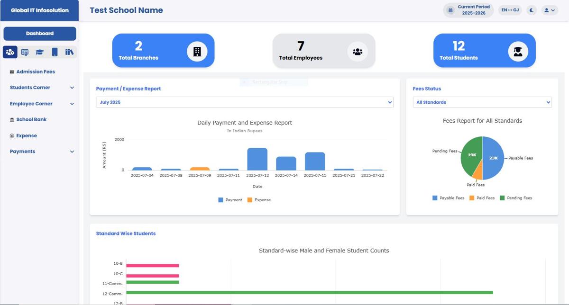Switch language with EN ↔ GJ toggle
Screen dimensions: 569x305
(x=510, y=10)
